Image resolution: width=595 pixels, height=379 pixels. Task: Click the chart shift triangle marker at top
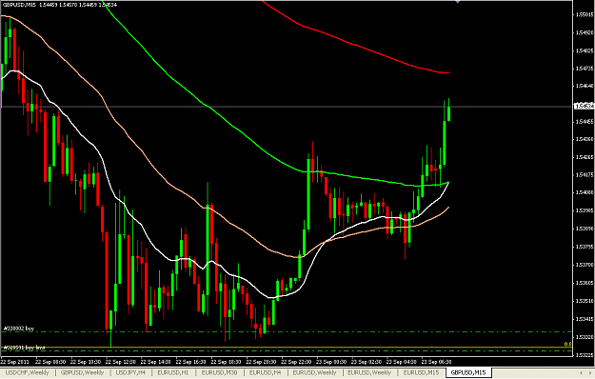click(x=458, y=2)
